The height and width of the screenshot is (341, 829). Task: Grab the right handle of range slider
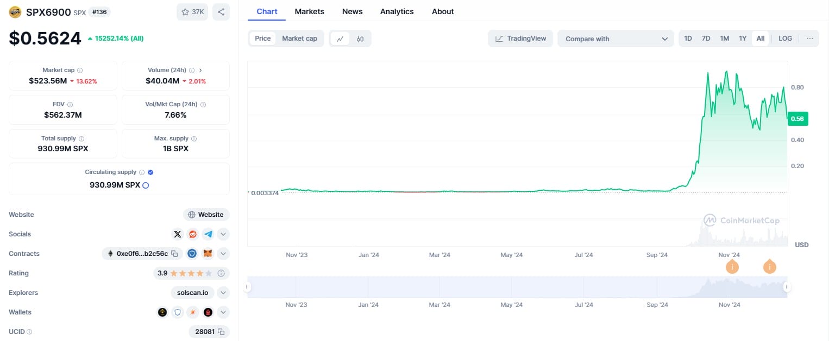[787, 287]
